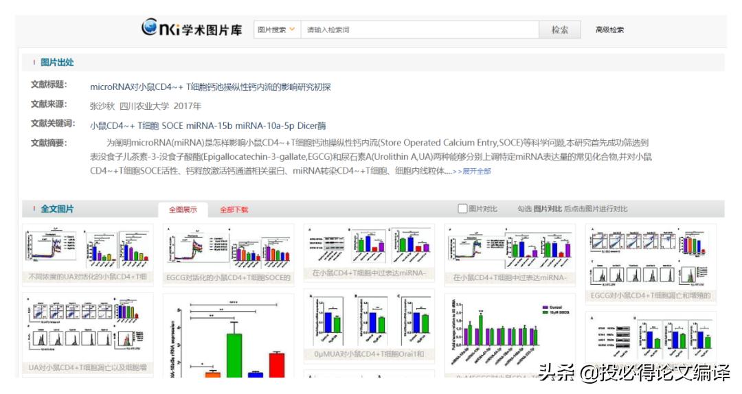The width and height of the screenshot is (742, 394).
Task: Open 高级检索 advanced search link
Action: [609, 30]
